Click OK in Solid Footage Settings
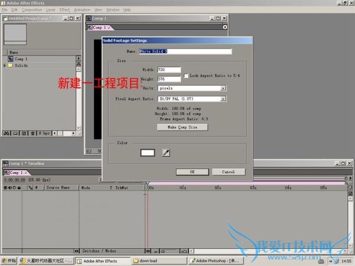 pos(192,172)
